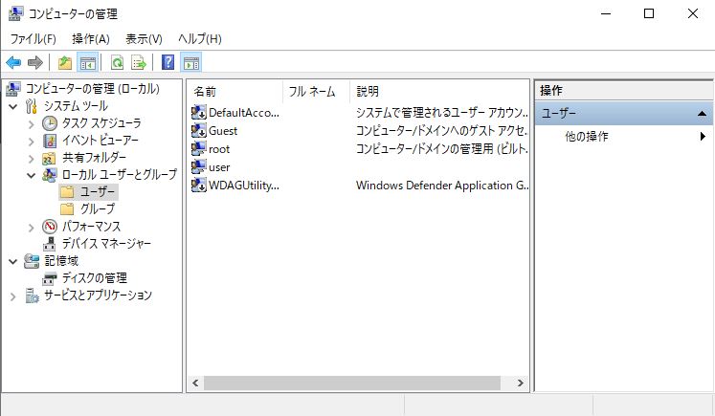The image size is (715, 416).
Task: Select the ユーザー folder in tree
Action: 98,192
